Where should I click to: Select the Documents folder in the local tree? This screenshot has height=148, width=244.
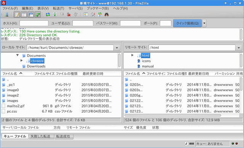point(36,56)
